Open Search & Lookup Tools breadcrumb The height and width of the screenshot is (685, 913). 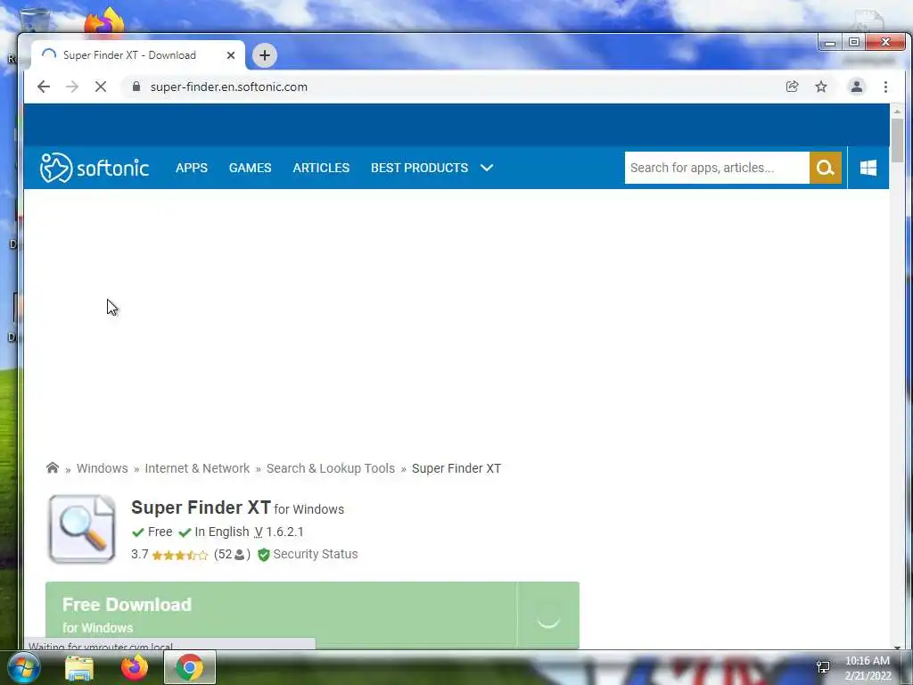tap(331, 468)
